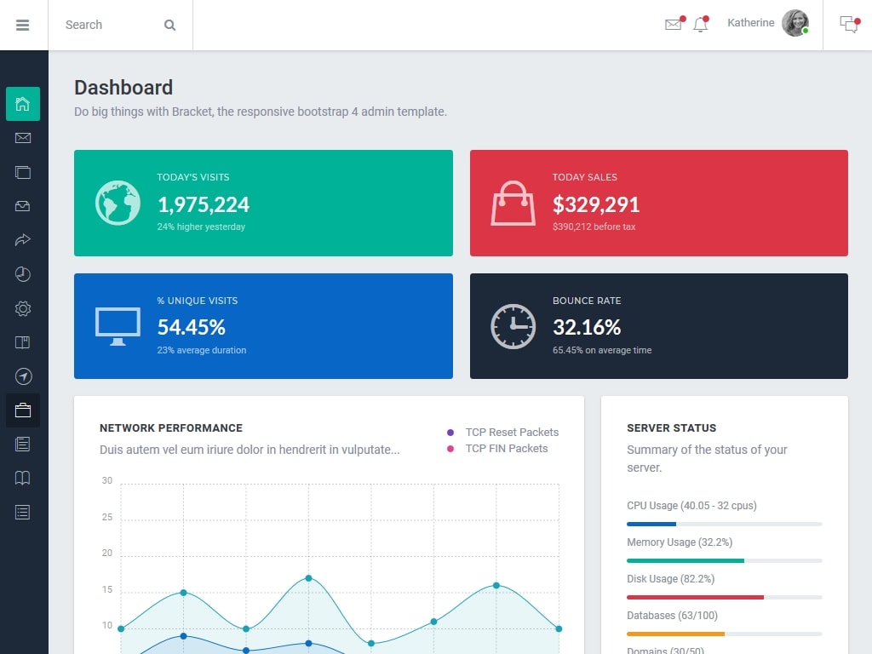Open the envelope mail icon in the sidebar
The height and width of the screenshot is (654, 872).
click(x=23, y=138)
